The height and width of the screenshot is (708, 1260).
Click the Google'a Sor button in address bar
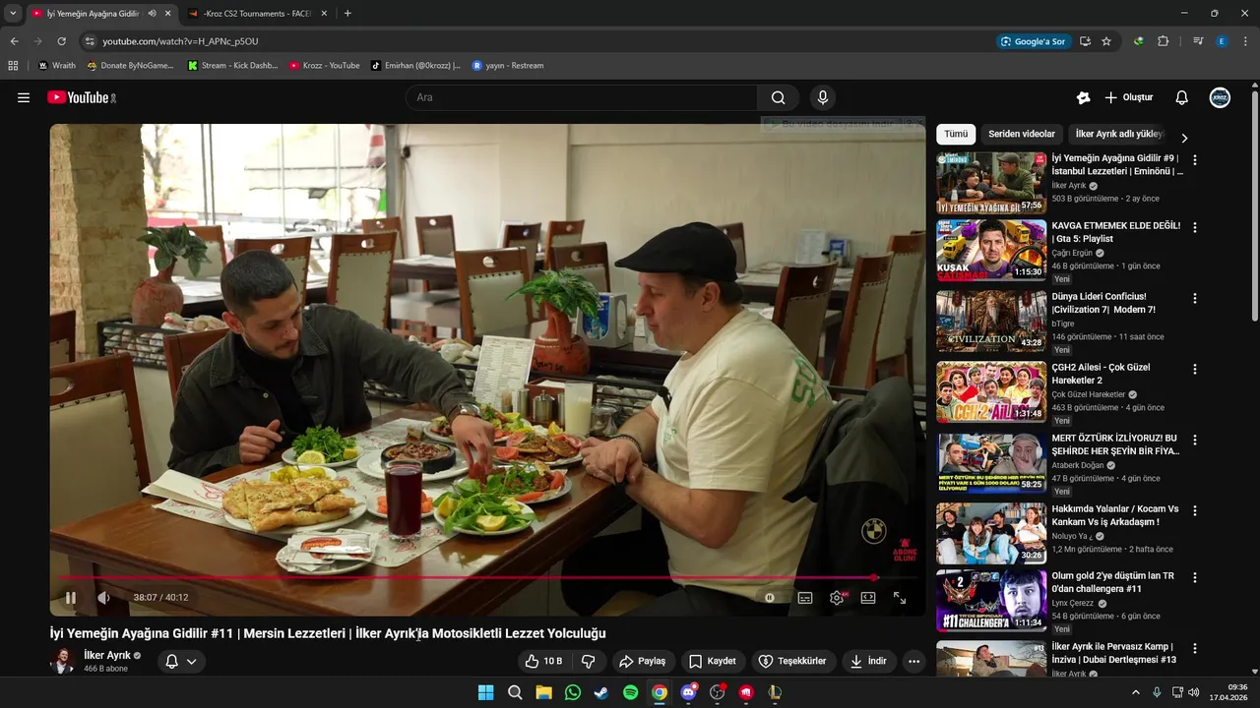click(x=1033, y=41)
